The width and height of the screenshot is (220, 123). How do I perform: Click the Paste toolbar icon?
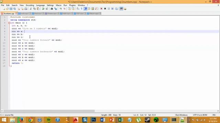tap(38, 9)
